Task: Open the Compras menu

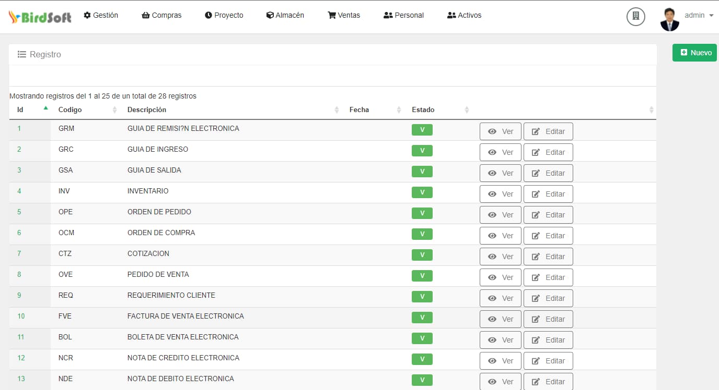Action: [x=161, y=15]
